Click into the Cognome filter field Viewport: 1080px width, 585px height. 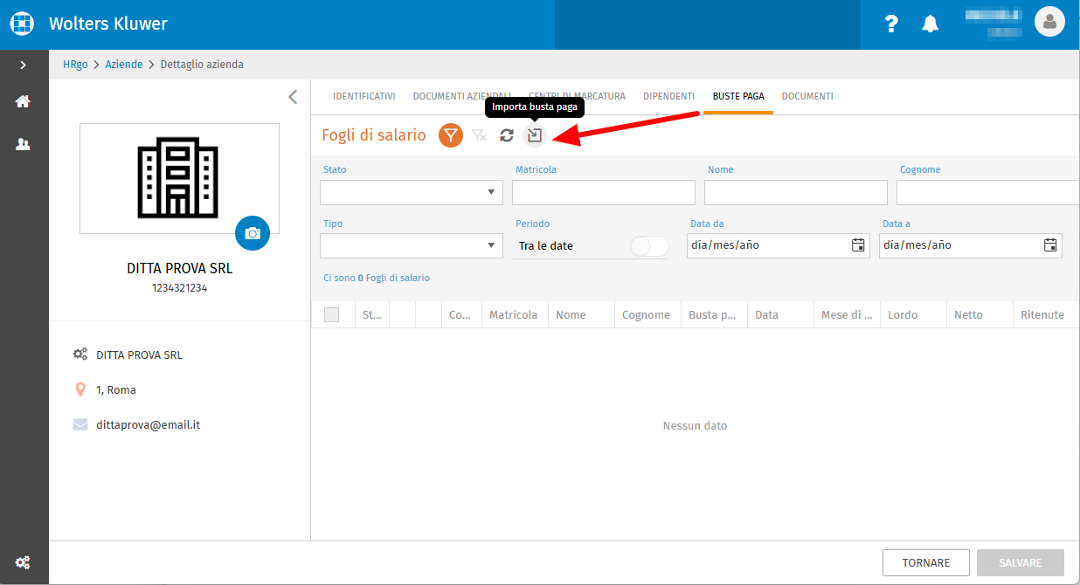click(x=988, y=192)
